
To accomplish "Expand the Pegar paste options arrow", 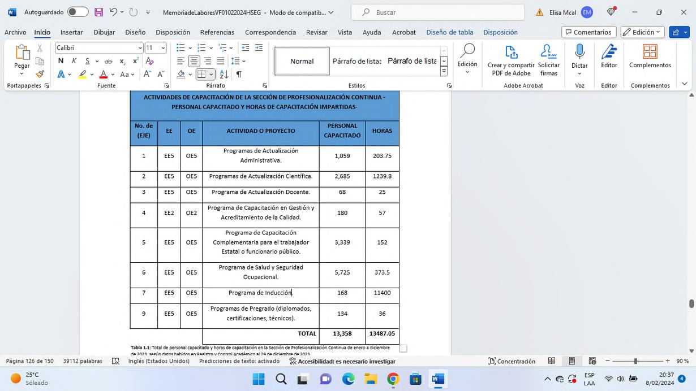I will (22, 74).
